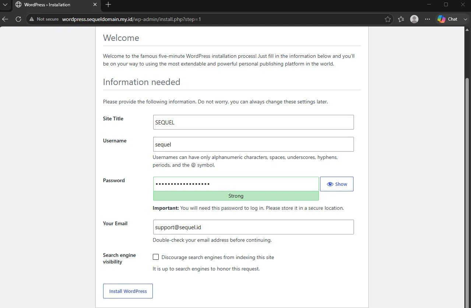Open the tab search dropdown arrow
Image resolution: width=471 pixels, height=308 pixels.
pos(5,5)
